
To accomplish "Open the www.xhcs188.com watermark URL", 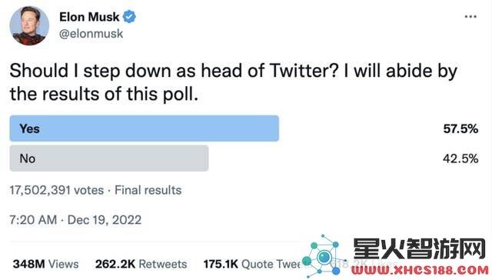I will (x=420, y=270).
